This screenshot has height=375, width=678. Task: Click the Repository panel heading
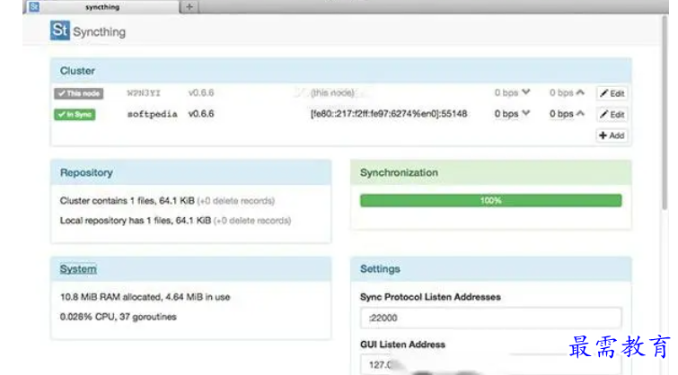tap(86, 173)
